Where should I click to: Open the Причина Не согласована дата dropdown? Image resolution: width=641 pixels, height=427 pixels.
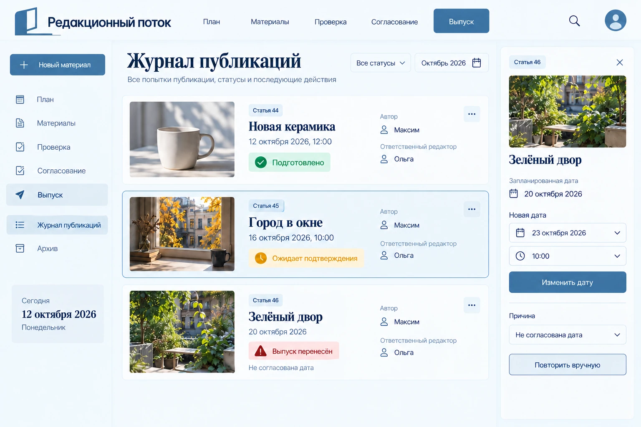click(x=568, y=335)
